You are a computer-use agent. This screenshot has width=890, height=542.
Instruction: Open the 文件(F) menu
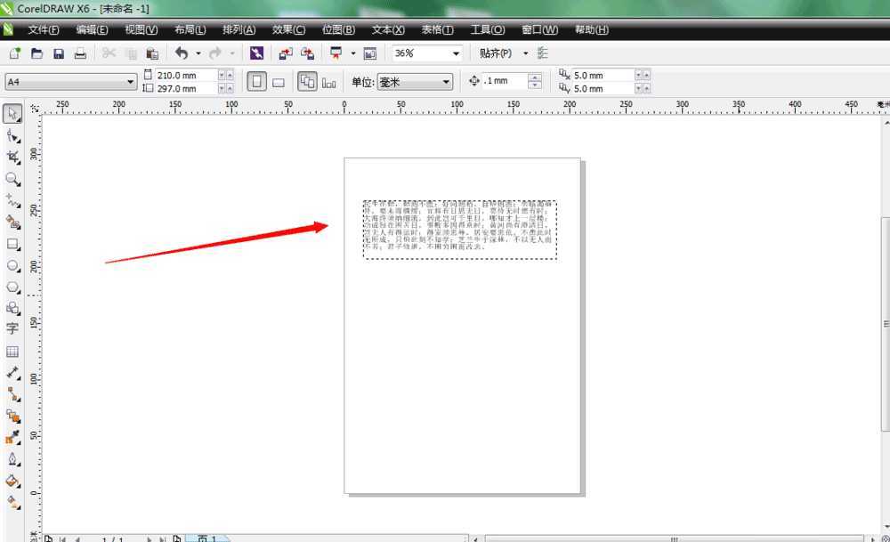click(43, 29)
